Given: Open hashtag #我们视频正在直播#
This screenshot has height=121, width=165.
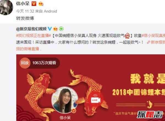Looking at the screenshot, I should point(34,36).
